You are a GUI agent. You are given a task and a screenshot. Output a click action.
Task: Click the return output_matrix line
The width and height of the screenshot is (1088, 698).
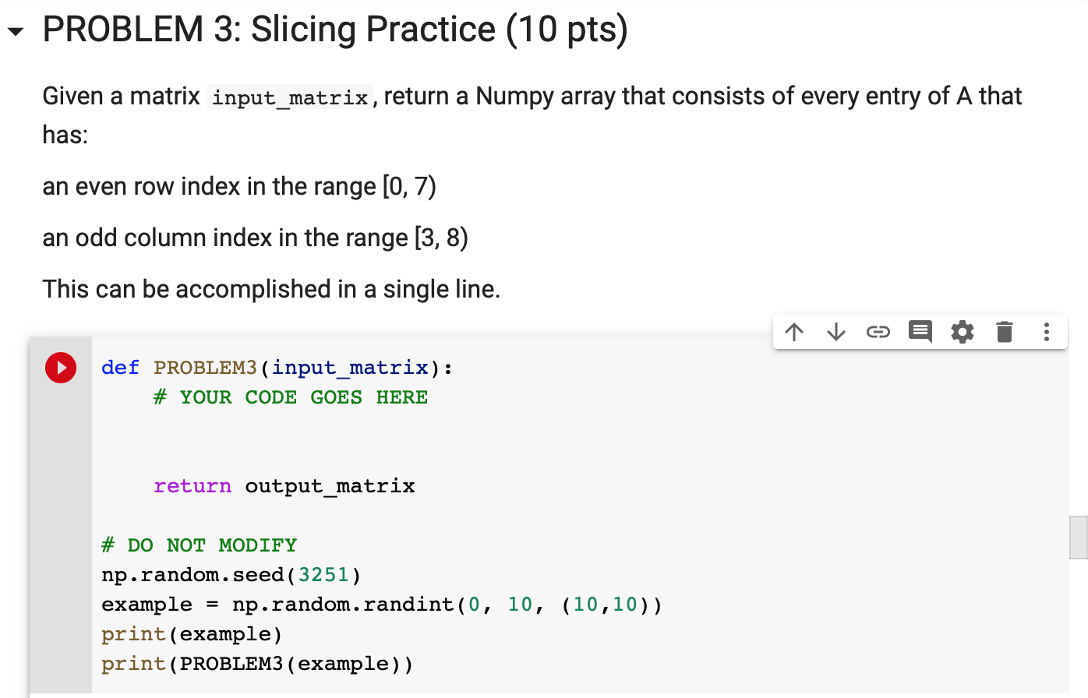click(284, 485)
